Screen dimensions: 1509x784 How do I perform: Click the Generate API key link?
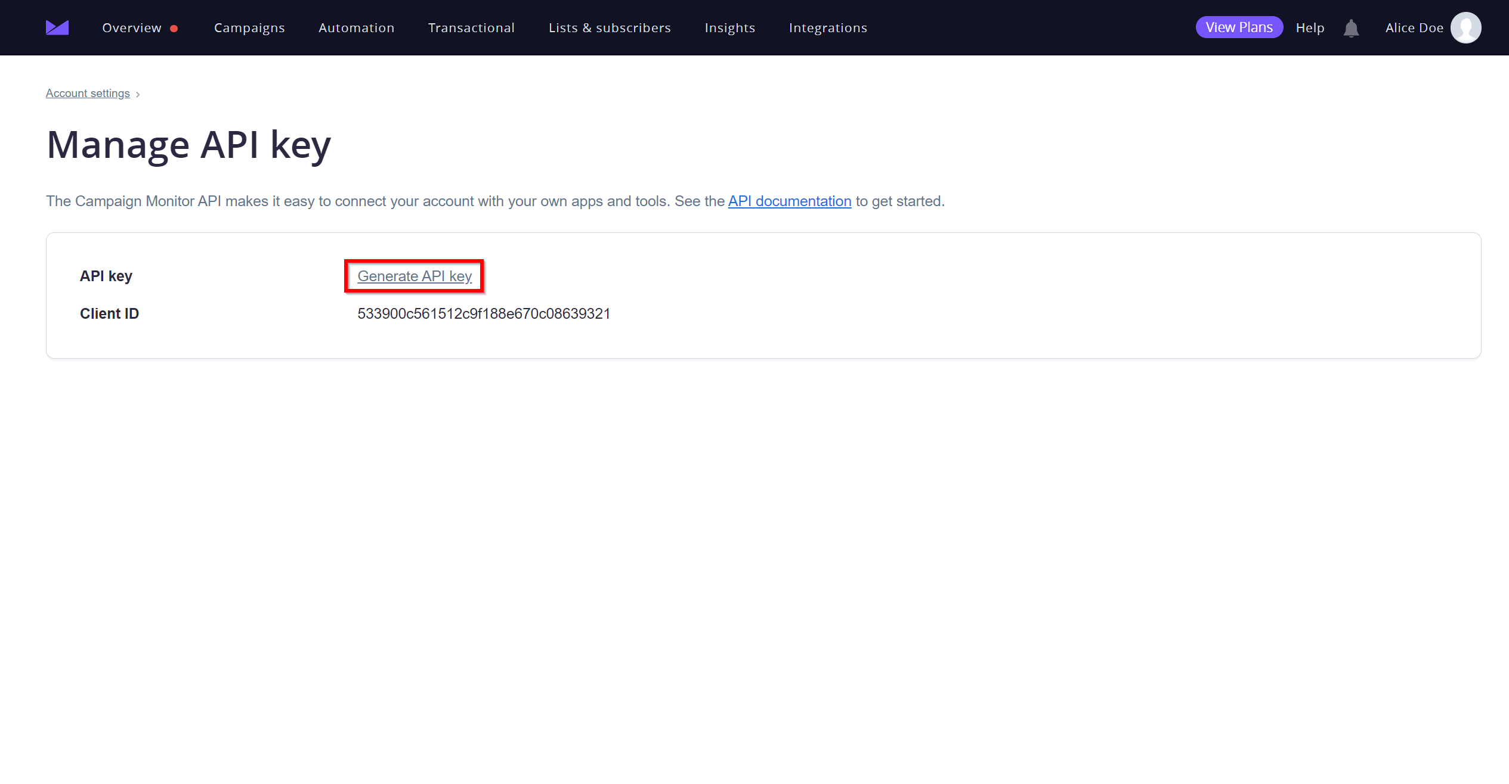[x=415, y=276]
